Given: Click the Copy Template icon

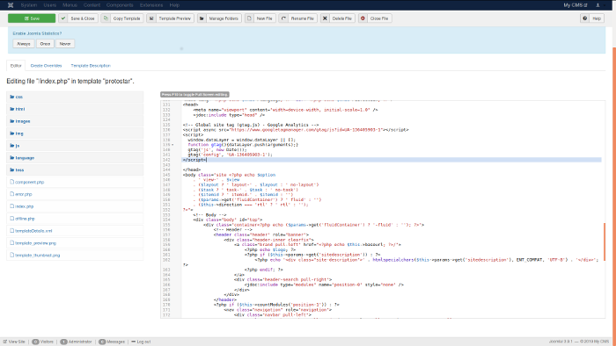Looking at the screenshot, I should pyautogui.click(x=106, y=18).
